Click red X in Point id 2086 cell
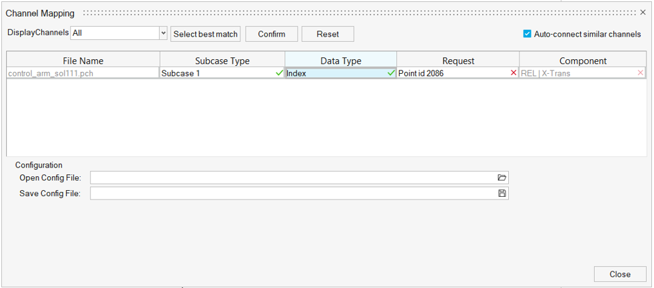Image resolution: width=654 pixels, height=288 pixels. point(513,73)
